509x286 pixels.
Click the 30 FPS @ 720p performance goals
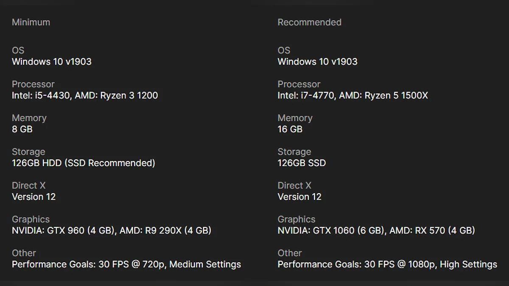pyautogui.click(x=126, y=264)
